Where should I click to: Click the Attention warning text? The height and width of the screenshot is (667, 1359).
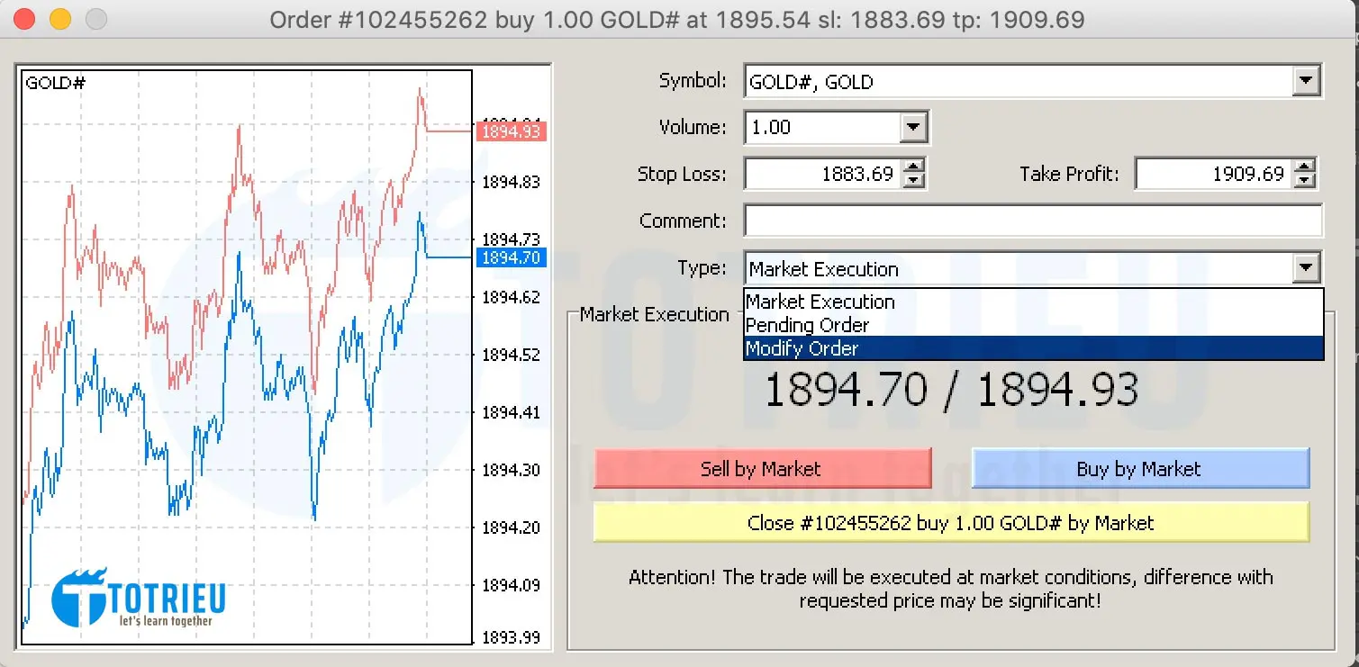(x=951, y=589)
